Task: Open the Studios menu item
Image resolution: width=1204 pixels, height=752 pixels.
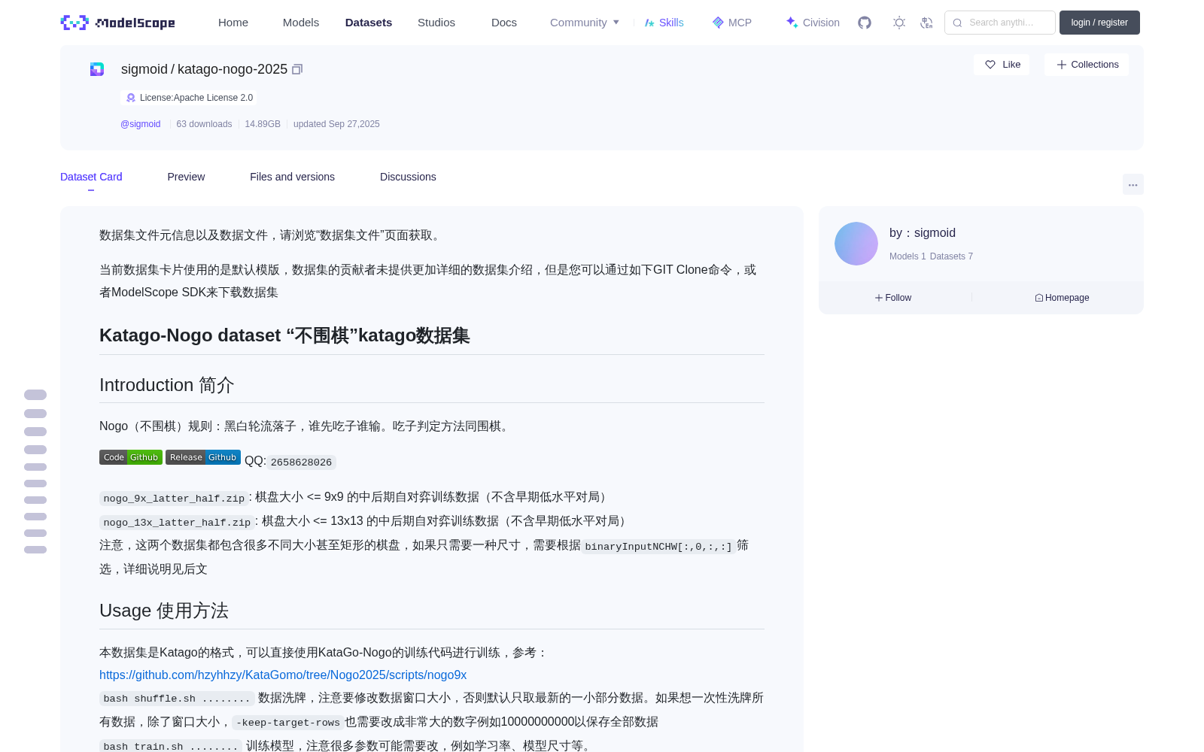Action: pyautogui.click(x=436, y=23)
